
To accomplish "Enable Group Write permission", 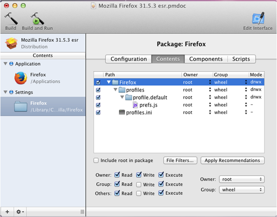I will [138, 184].
